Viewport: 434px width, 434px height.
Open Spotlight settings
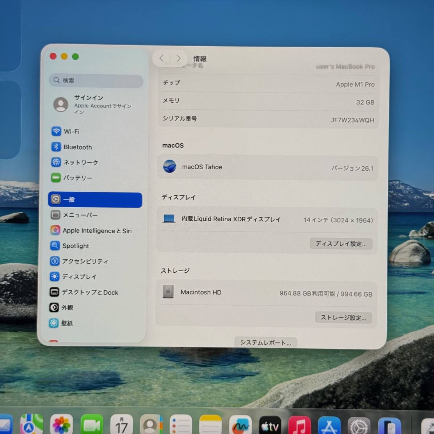[x=76, y=246]
